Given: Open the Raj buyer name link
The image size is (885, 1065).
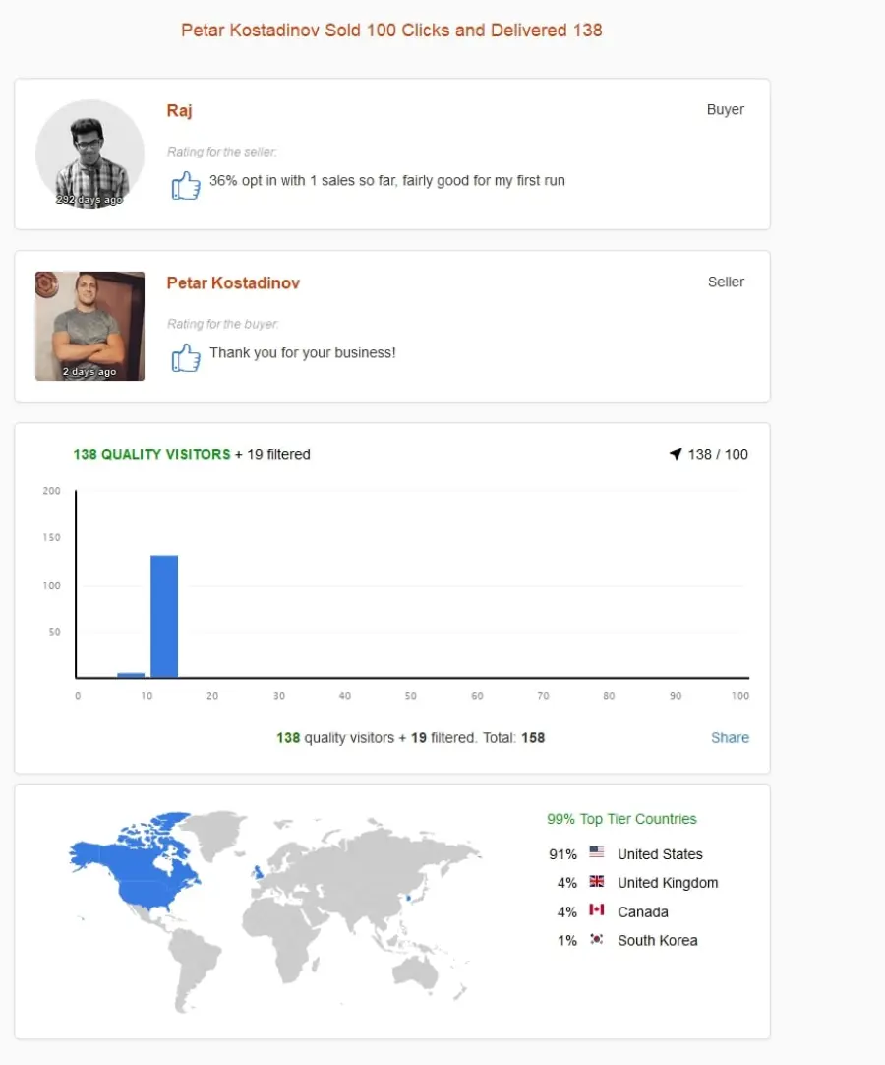Looking at the screenshot, I should (179, 110).
